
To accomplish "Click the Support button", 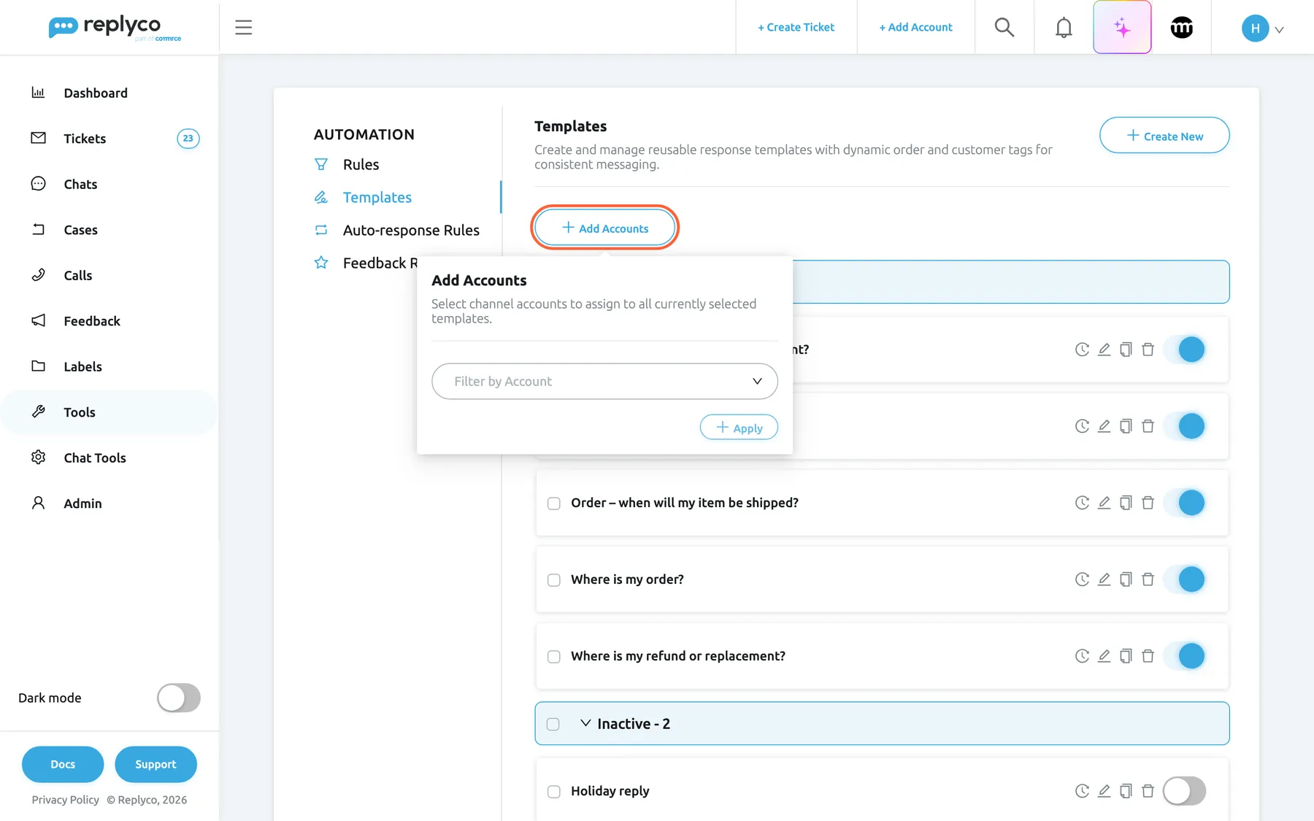I will (x=155, y=764).
